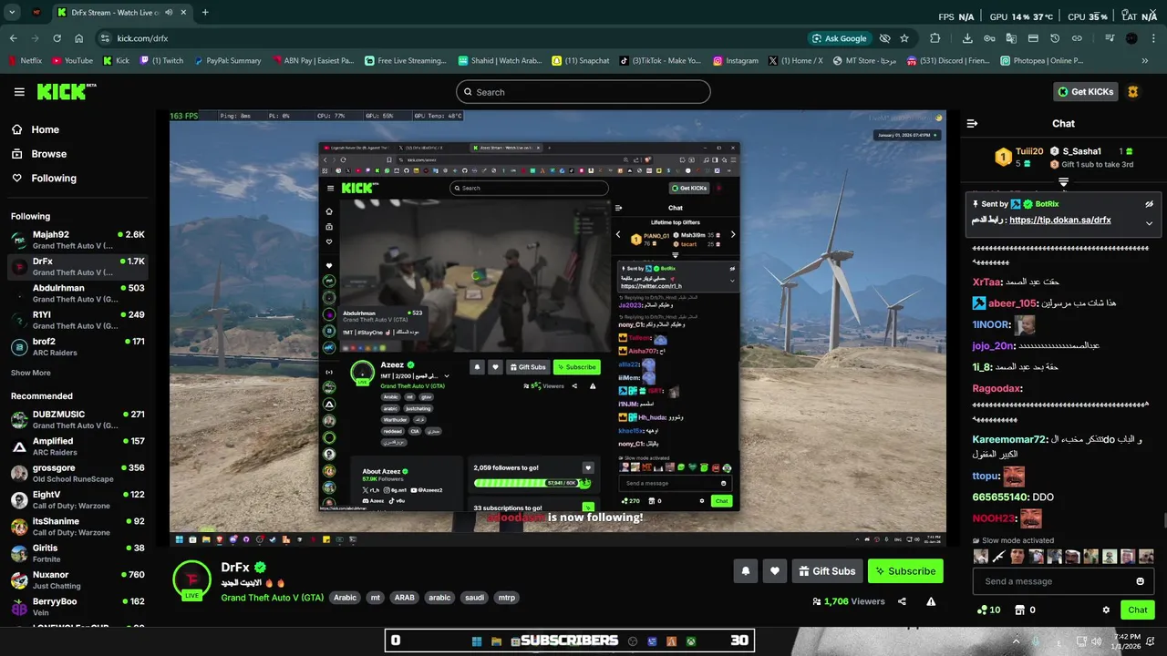Share the stream using share icon
The width and height of the screenshot is (1167, 656).
(902, 601)
